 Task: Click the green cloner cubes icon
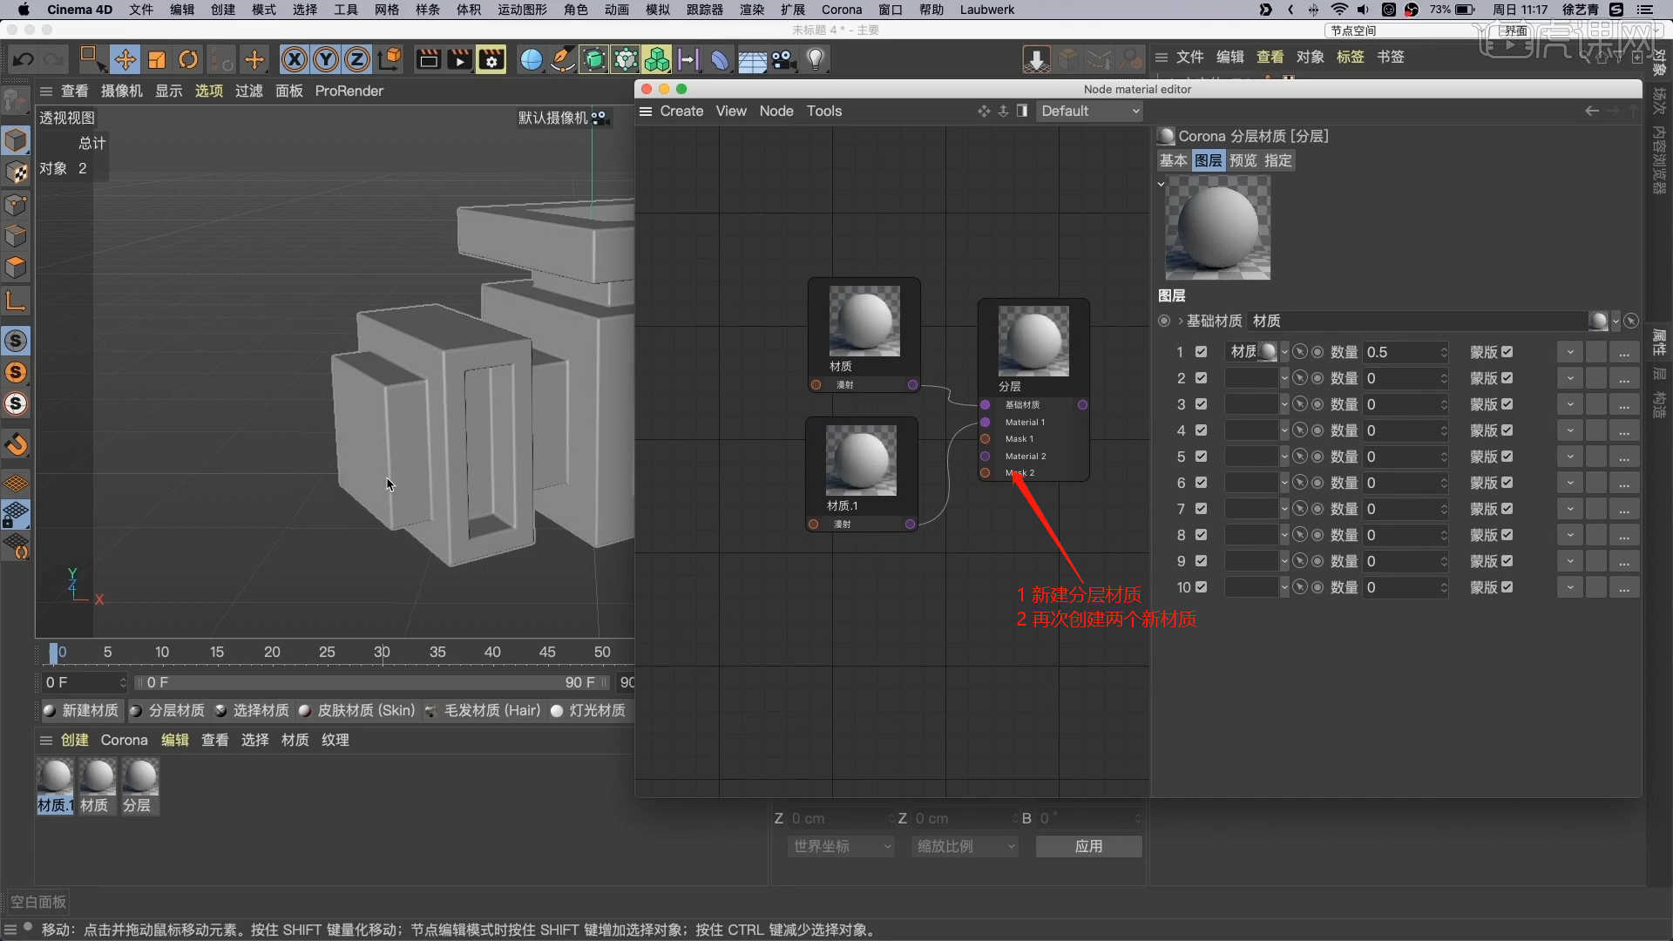[x=657, y=60]
